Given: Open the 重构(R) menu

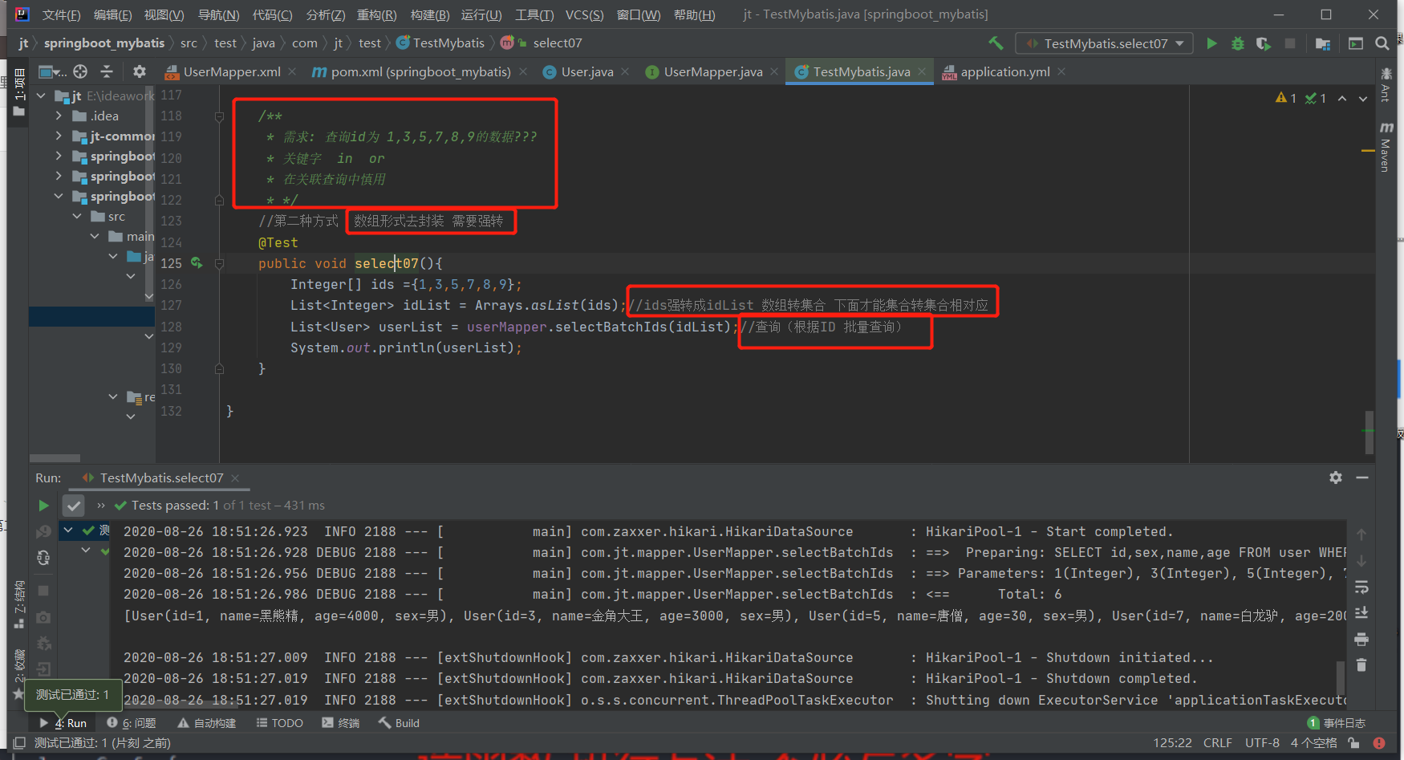Looking at the screenshot, I should point(376,14).
